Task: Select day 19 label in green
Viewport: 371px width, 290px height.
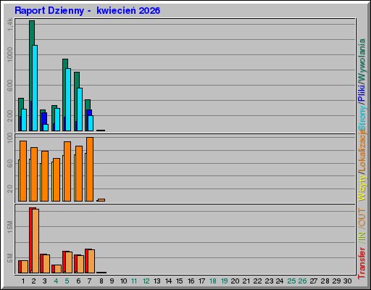Action: pos(225,281)
